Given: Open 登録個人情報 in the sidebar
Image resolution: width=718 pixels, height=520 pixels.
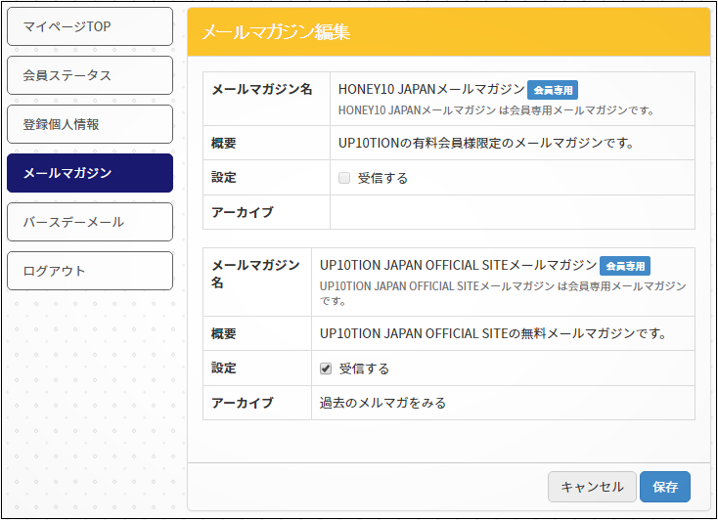Looking at the screenshot, I should tap(90, 124).
